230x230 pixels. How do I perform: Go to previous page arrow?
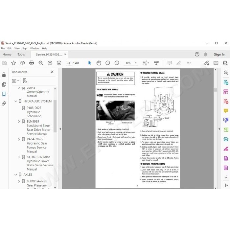tap(50, 63)
